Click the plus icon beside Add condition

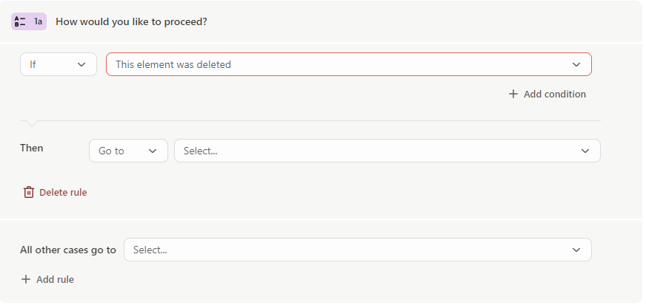(x=513, y=94)
